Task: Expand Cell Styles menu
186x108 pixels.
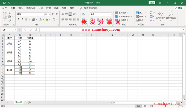Action: (123, 20)
